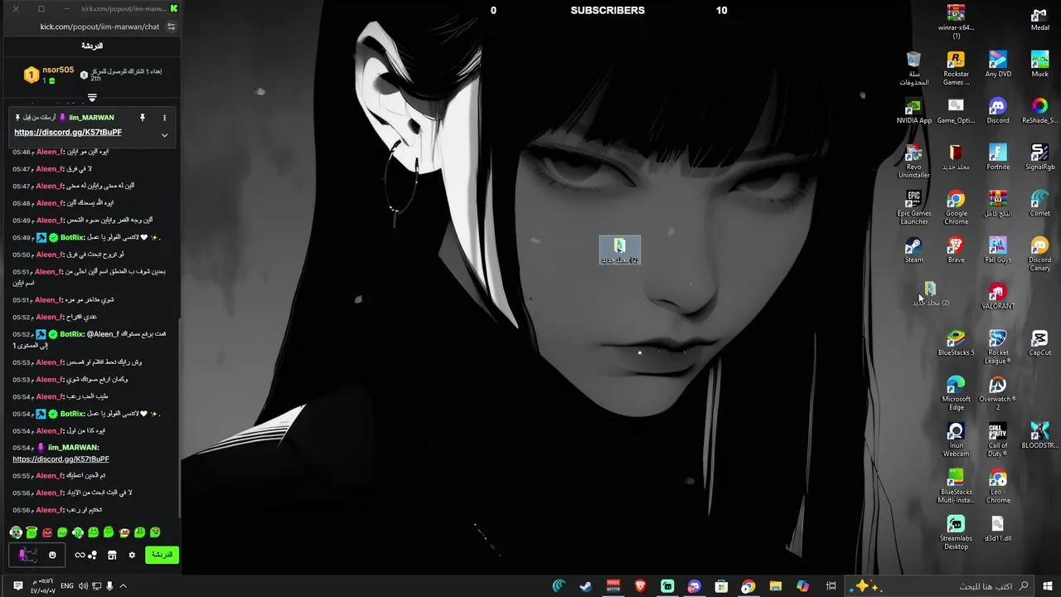The width and height of the screenshot is (1061, 597).
Task: Open the taskbar clock and date
Action: point(42,586)
